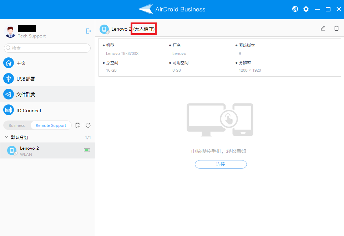Collapse the 默认分组 group
This screenshot has width=344, height=236.
(x=6, y=137)
